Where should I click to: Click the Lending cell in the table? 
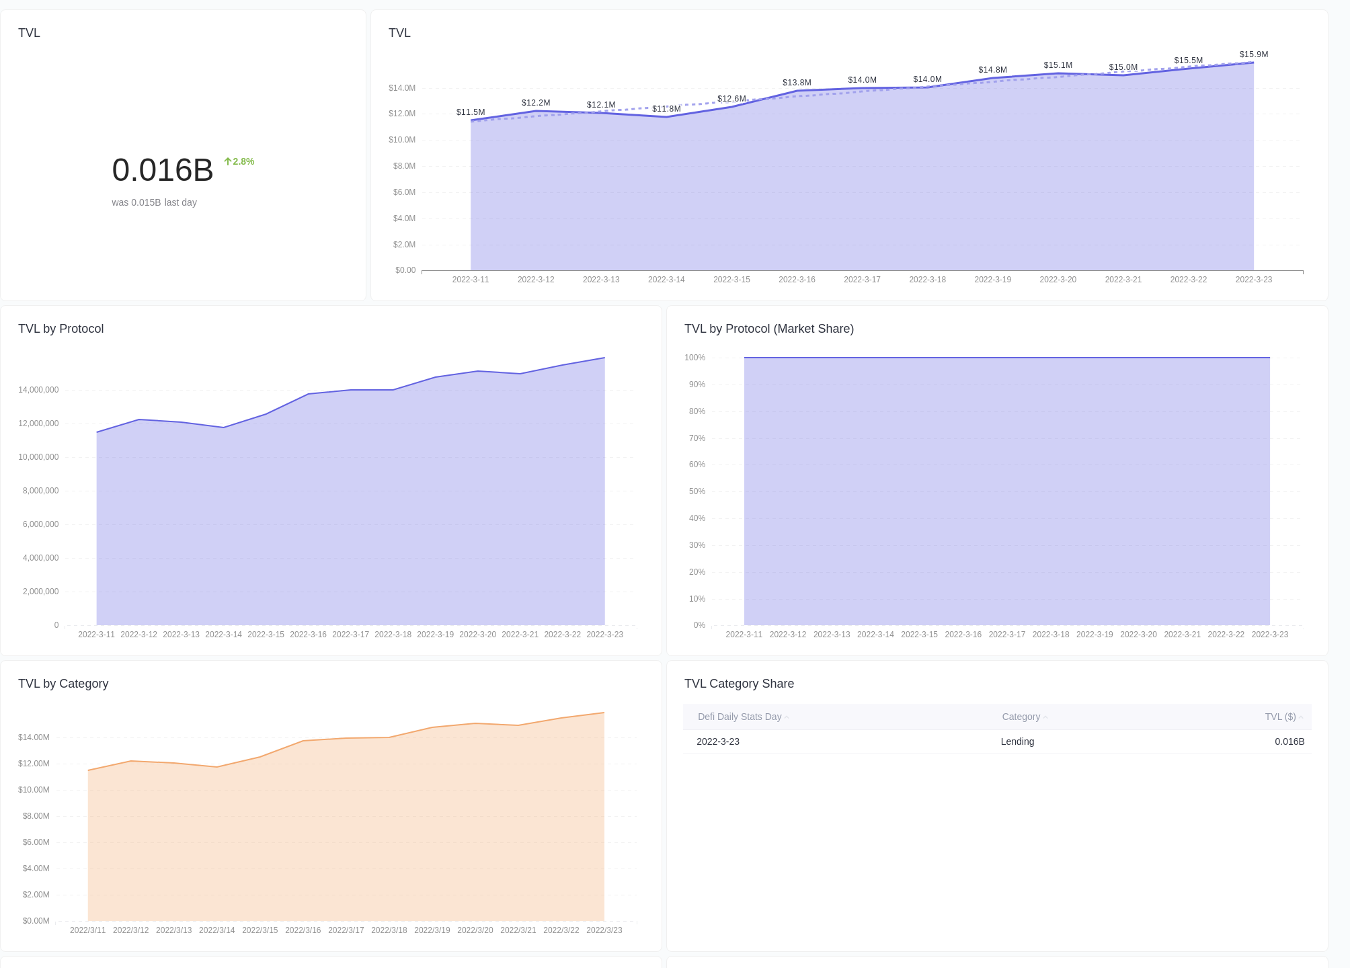coord(1017,741)
